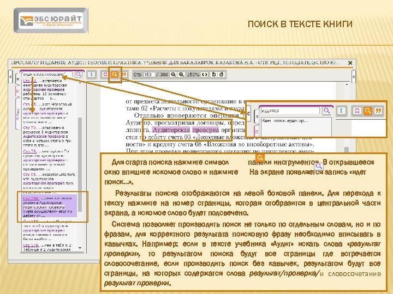Activate the orange search tool in main toolbar
The image size is (393, 294).
click(115, 74)
